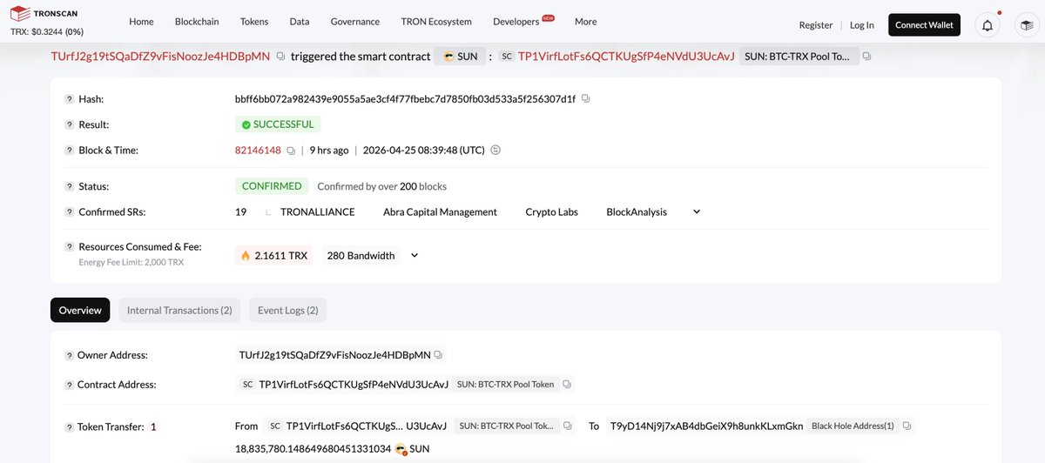Screen dimensions: 1045x463
Task: Copy block number 82146148
Action: (291, 151)
